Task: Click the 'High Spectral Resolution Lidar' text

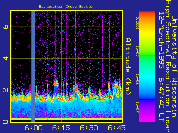Action: [x=168, y=66]
